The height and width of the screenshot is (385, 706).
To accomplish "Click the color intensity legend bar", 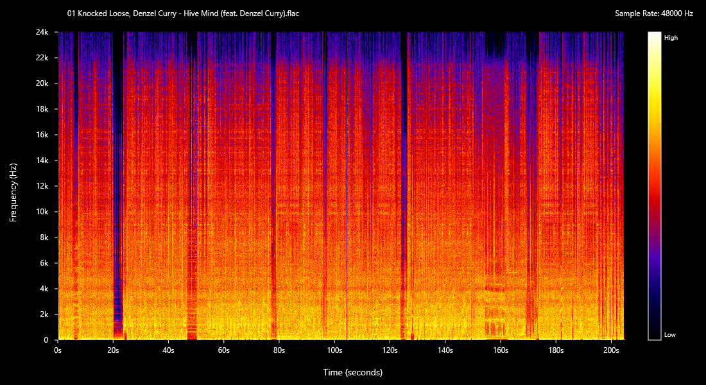I will (654, 185).
